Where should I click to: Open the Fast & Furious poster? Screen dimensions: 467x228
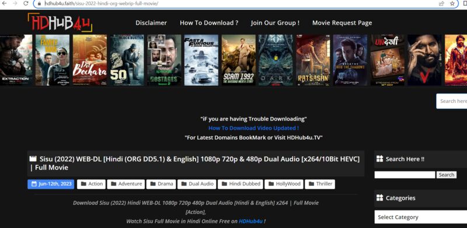click(x=201, y=60)
